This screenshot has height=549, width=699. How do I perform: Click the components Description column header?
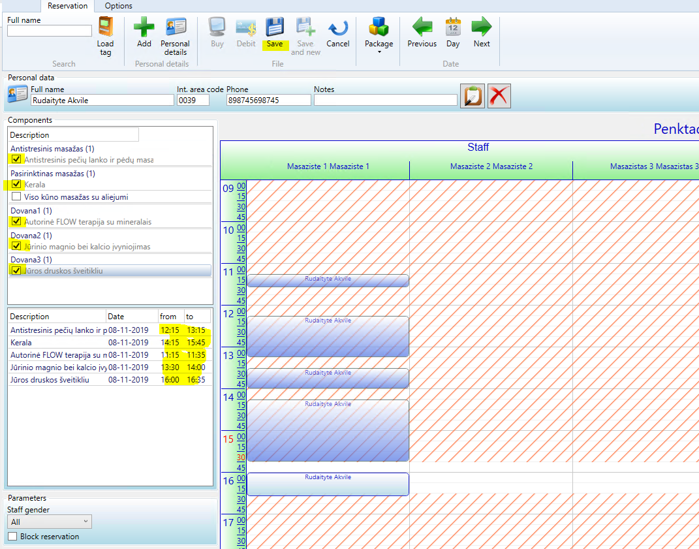point(74,134)
